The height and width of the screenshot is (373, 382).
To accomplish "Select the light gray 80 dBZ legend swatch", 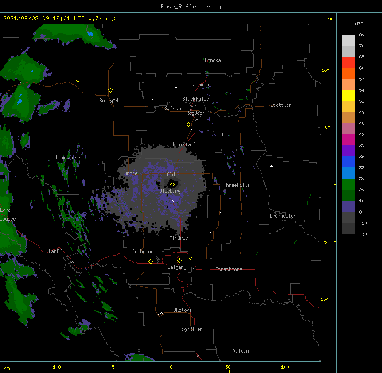I will click(x=348, y=40).
